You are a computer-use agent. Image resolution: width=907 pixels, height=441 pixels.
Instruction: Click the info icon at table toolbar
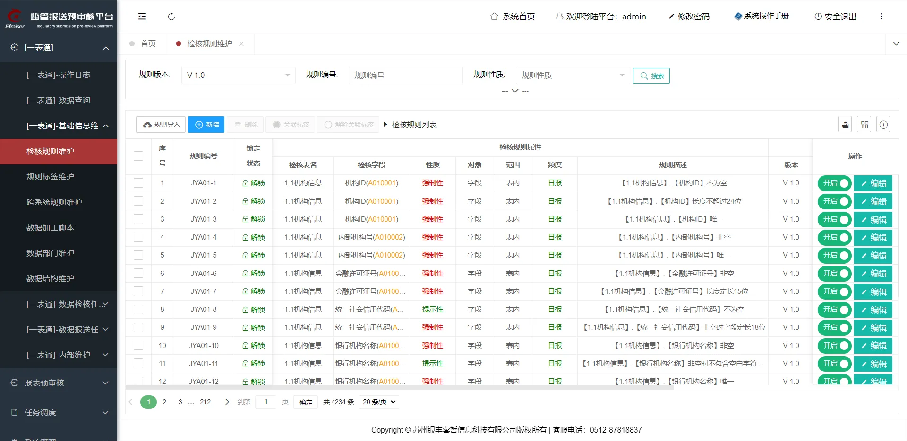tap(883, 125)
